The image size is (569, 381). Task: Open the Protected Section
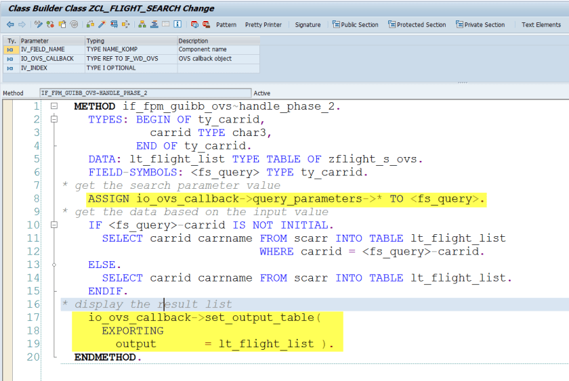click(x=417, y=24)
